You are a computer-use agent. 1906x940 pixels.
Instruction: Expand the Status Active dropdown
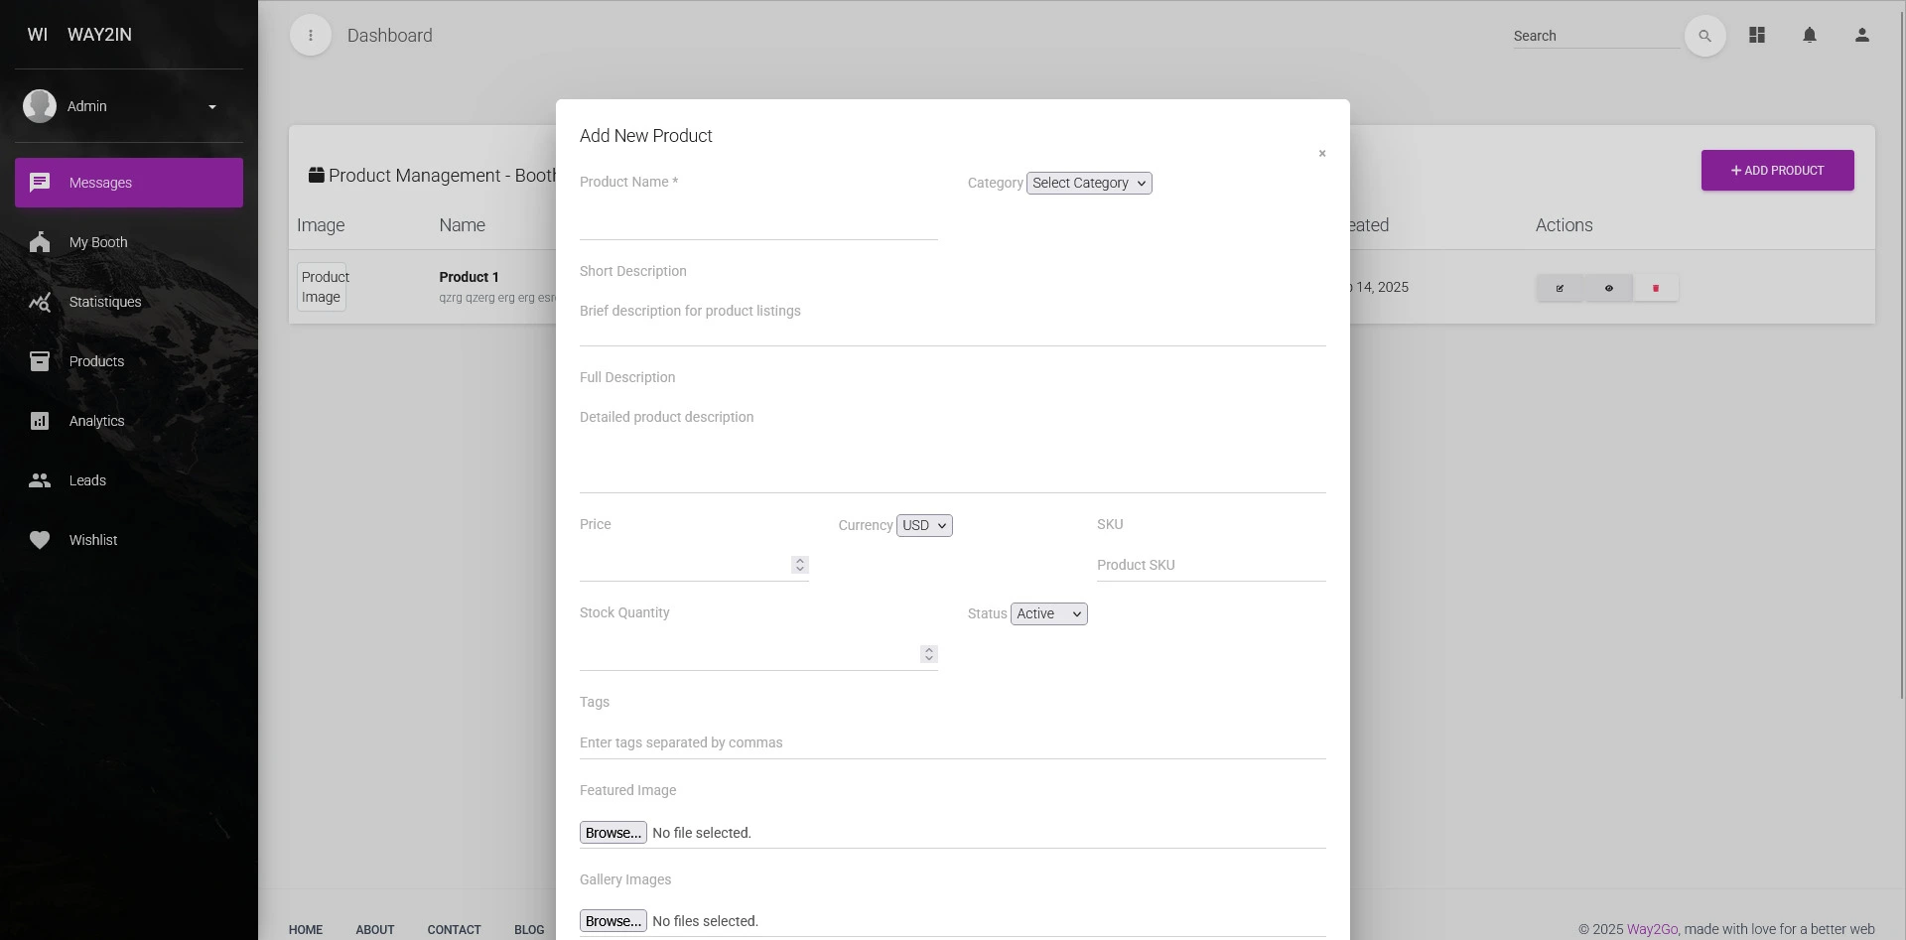pos(1047,613)
